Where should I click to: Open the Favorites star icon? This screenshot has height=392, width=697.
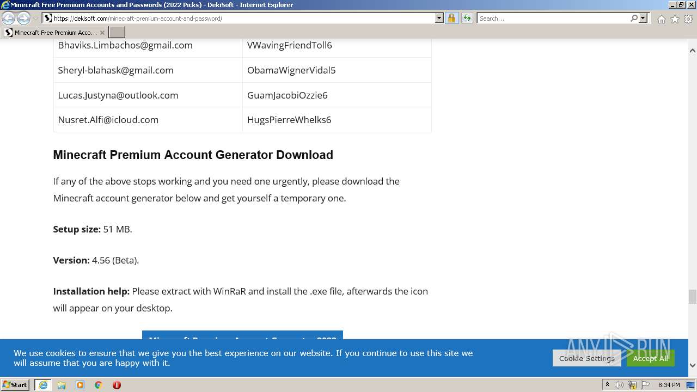tap(675, 19)
